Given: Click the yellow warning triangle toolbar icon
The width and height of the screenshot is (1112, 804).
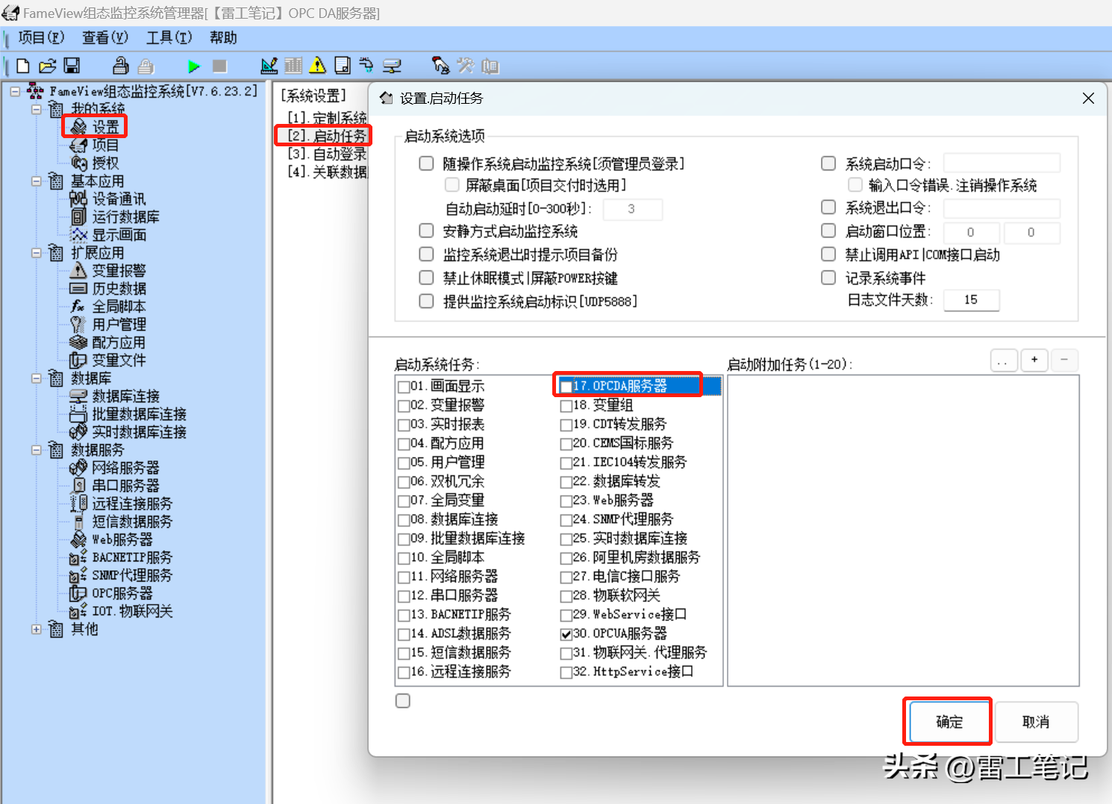Looking at the screenshot, I should (x=318, y=66).
